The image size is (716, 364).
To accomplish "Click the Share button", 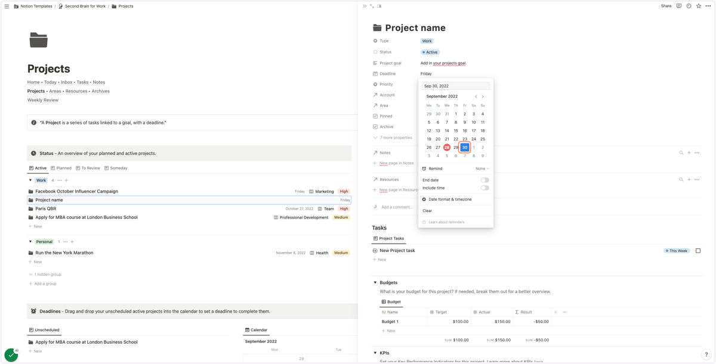I will click(x=666, y=6).
